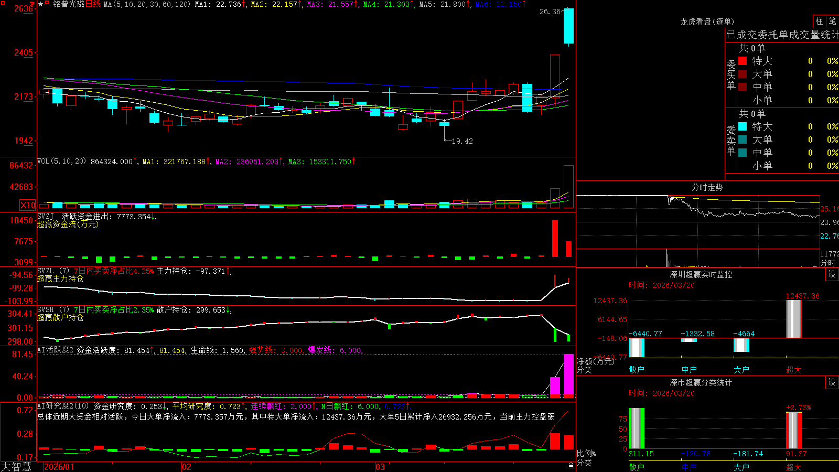This screenshot has width=839, height=472.
Task: Click the +2.73% label above 超大 bar
Action: (x=798, y=407)
